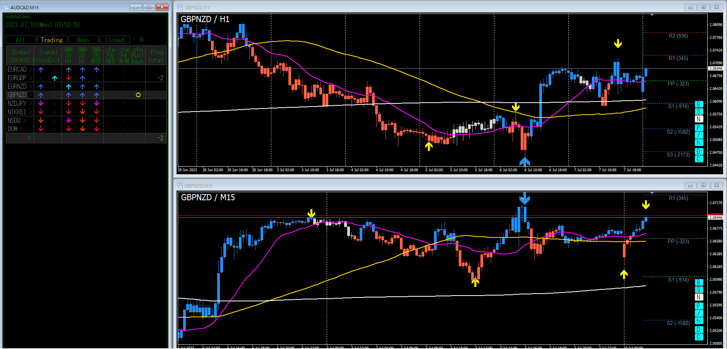Viewport: 727px width, 349px height.
Task: Expand the EURGBP row chevron
Action: tap(31, 78)
